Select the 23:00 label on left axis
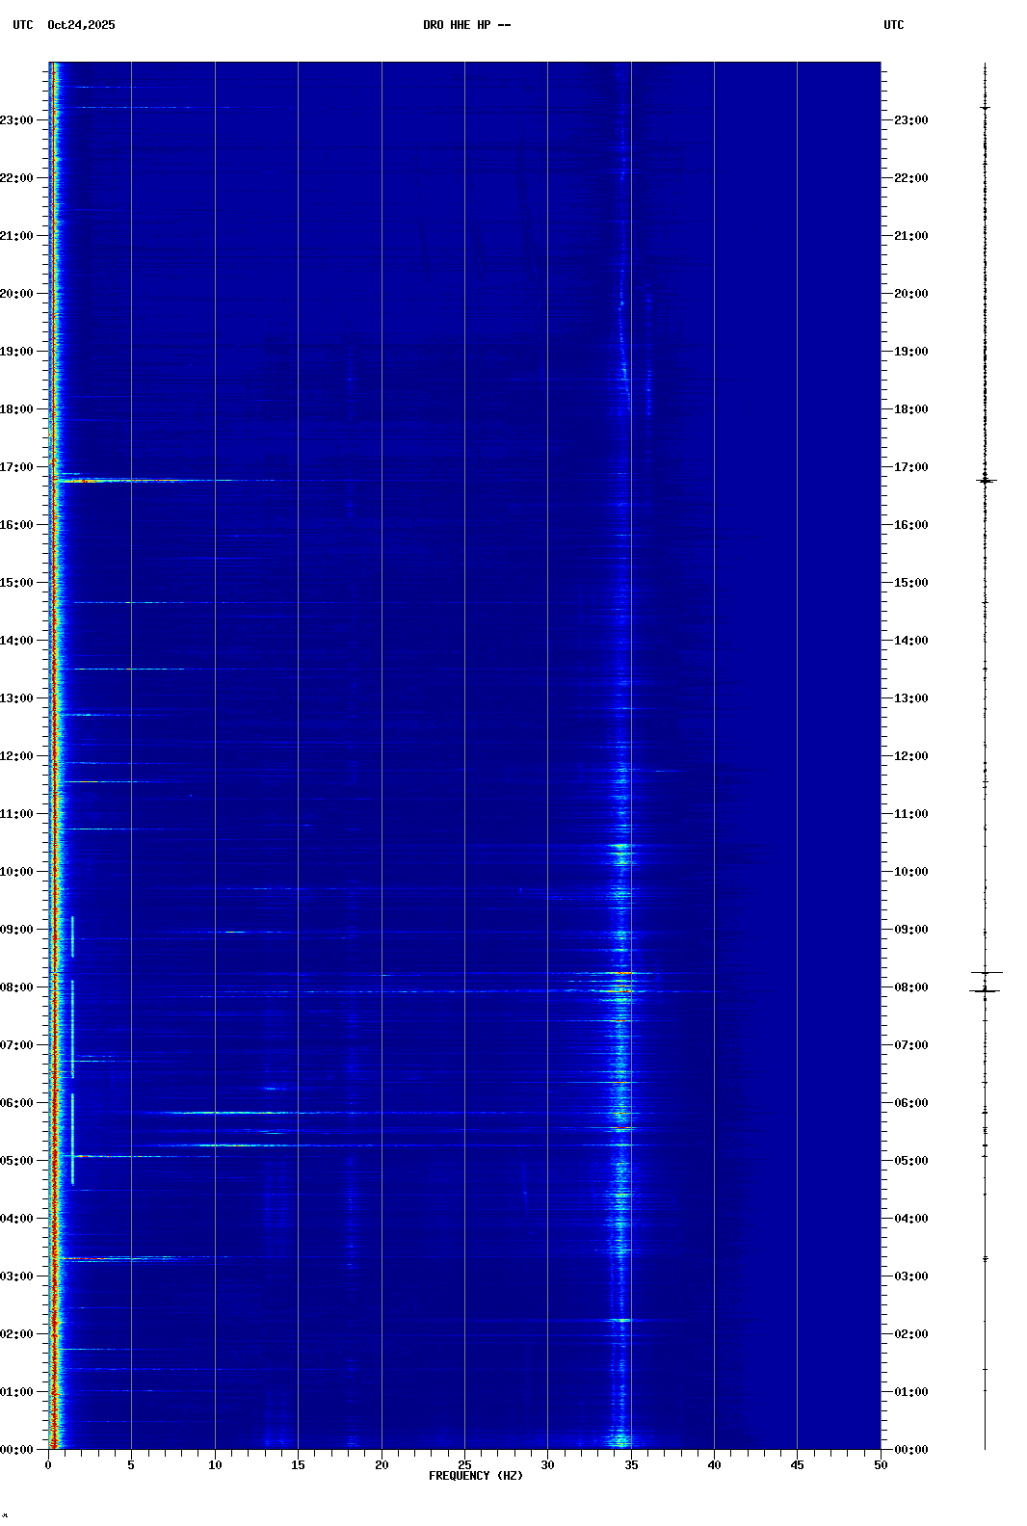 point(17,120)
